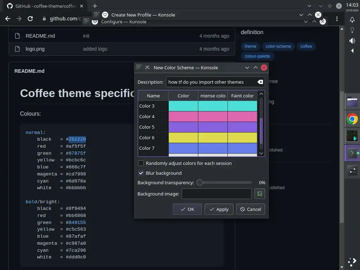360x270 pixels.
Task: Click the Chrome tab search chevron
Action: point(309,6)
